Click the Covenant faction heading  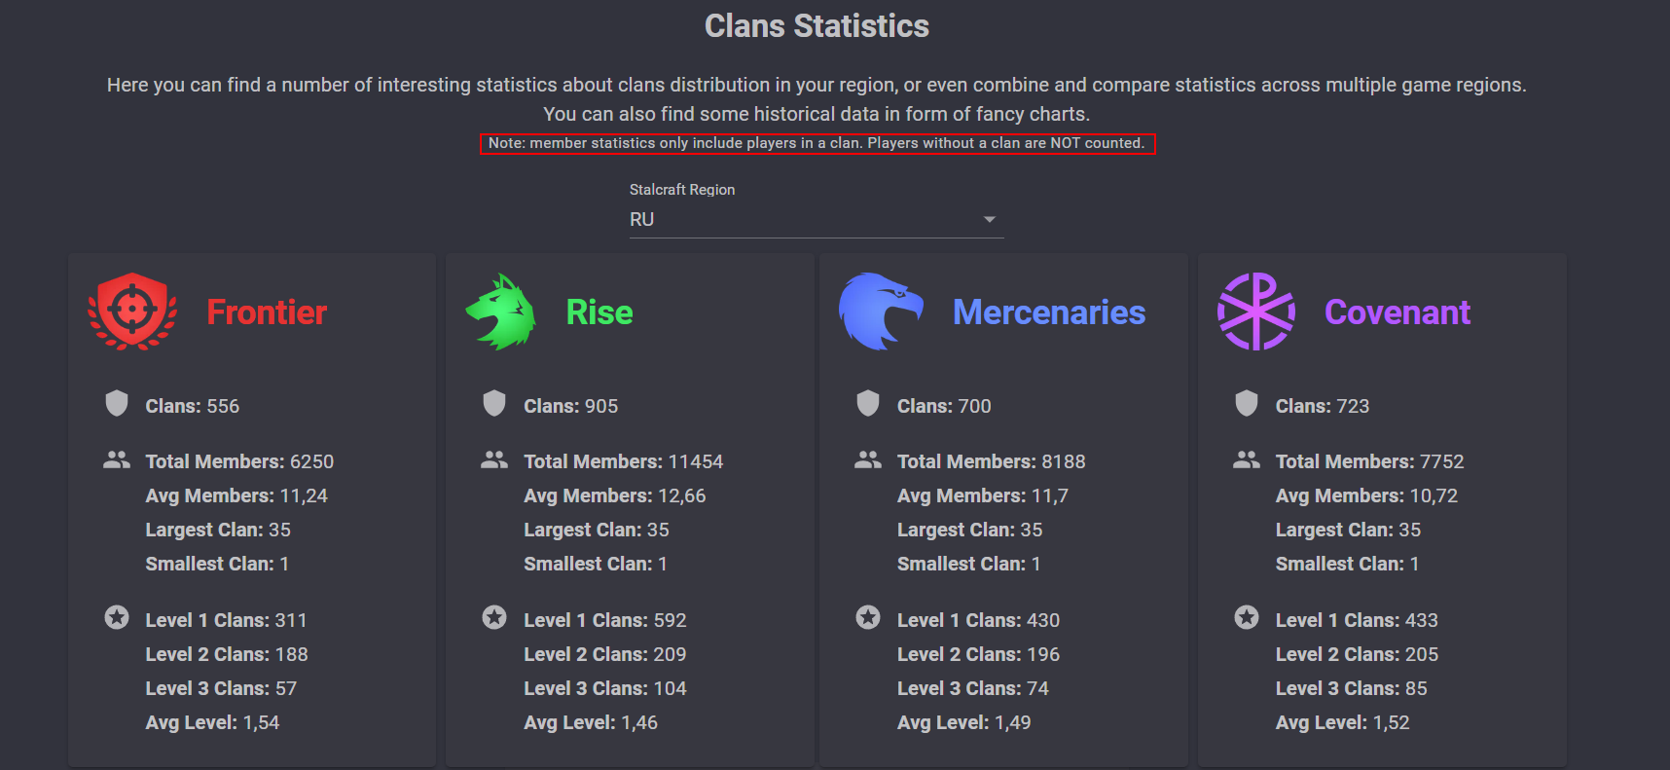point(1398,312)
